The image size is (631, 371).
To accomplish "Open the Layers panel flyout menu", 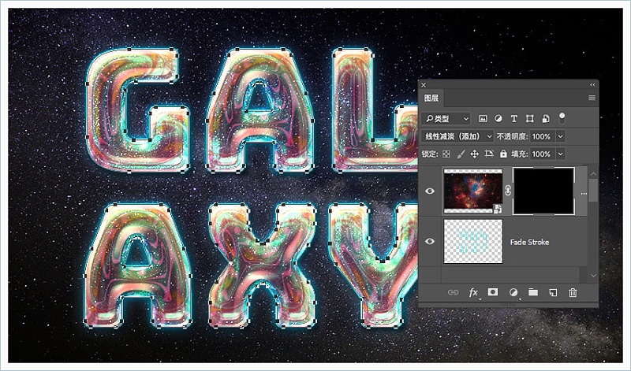I will [x=592, y=98].
